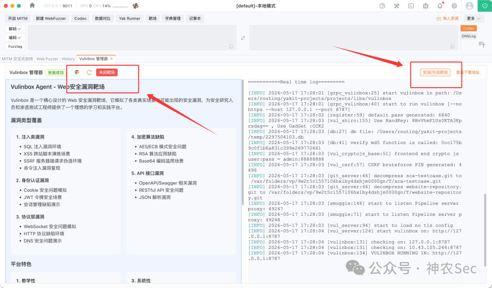Open the settings gear icon
The image size is (492, 288).
click(x=454, y=5)
